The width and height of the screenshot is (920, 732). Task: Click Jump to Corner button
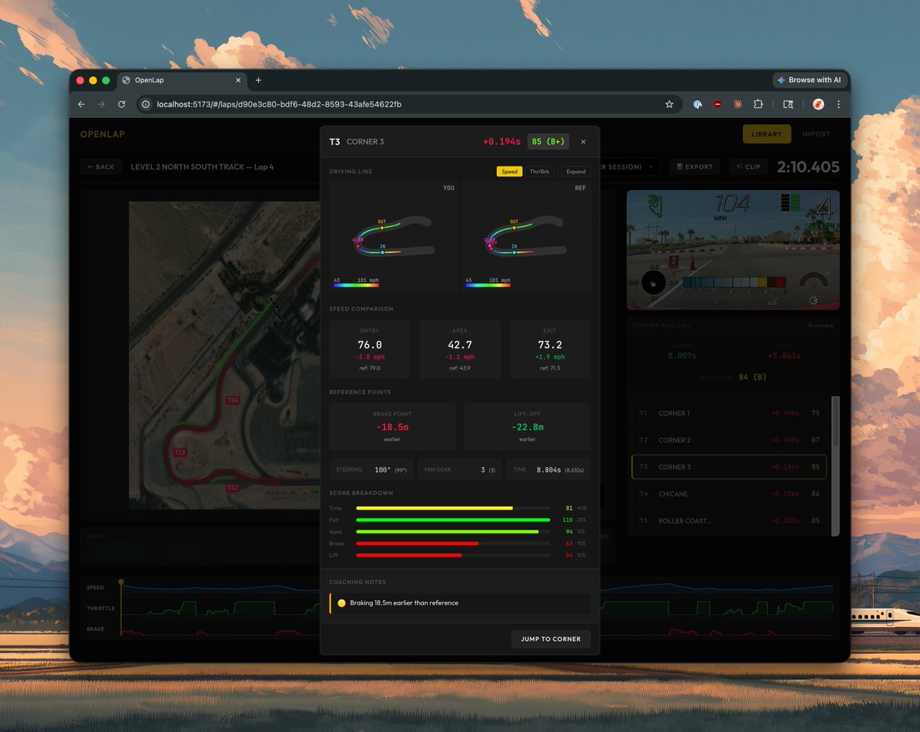tap(550, 638)
